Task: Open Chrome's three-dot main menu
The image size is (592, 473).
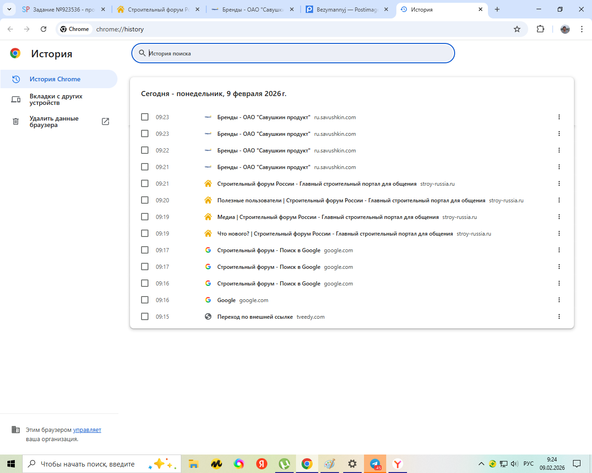Action: pyautogui.click(x=582, y=29)
